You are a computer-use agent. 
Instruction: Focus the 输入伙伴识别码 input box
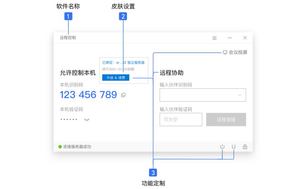coord(203,95)
